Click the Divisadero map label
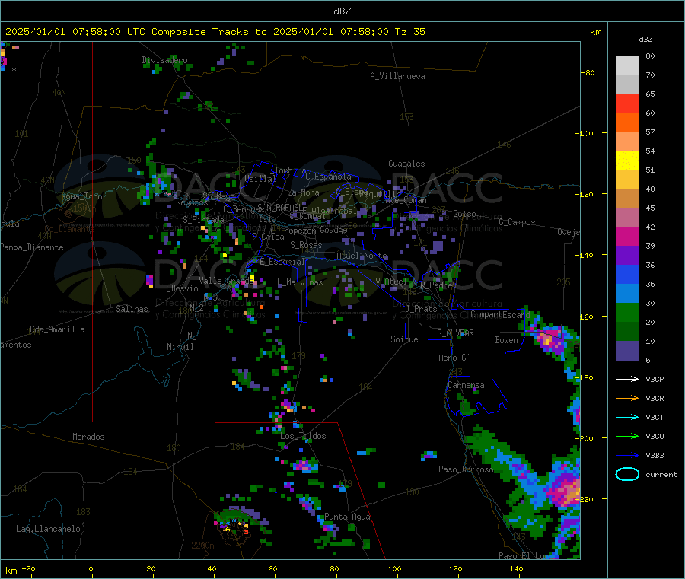This screenshot has width=685, height=579. coord(164,60)
